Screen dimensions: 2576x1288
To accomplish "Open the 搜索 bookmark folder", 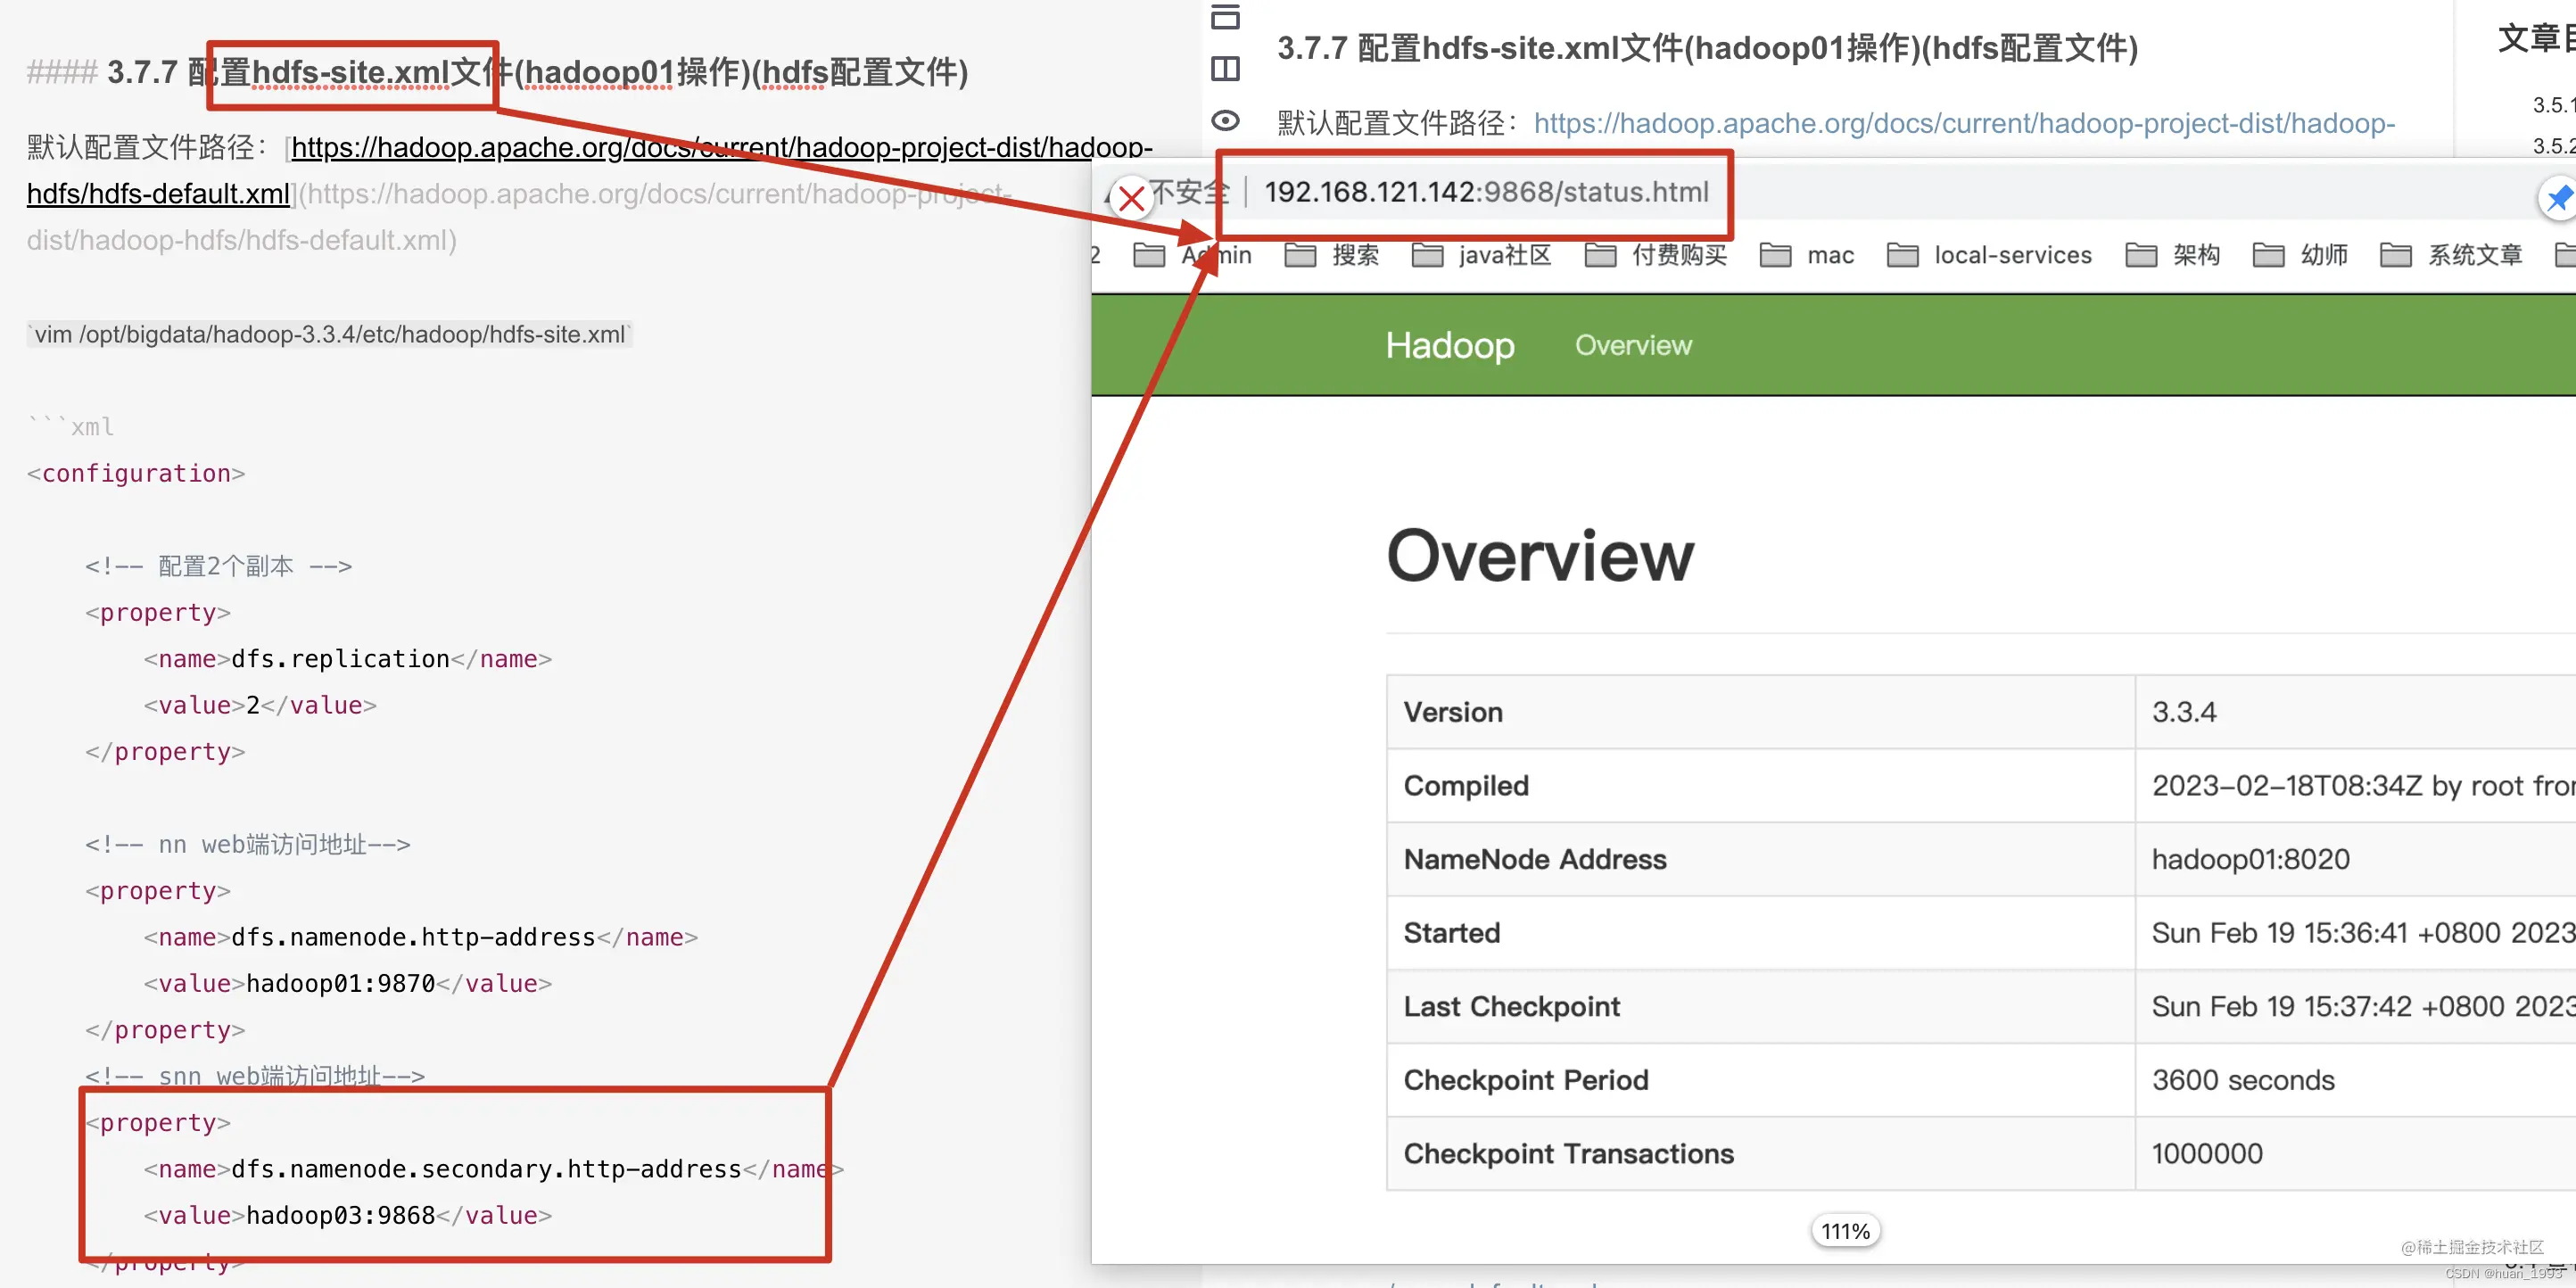I will tap(1331, 255).
